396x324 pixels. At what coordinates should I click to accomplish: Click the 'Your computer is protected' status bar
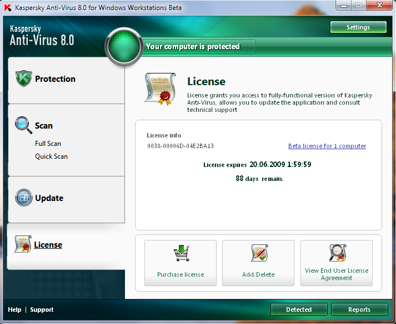[198, 47]
